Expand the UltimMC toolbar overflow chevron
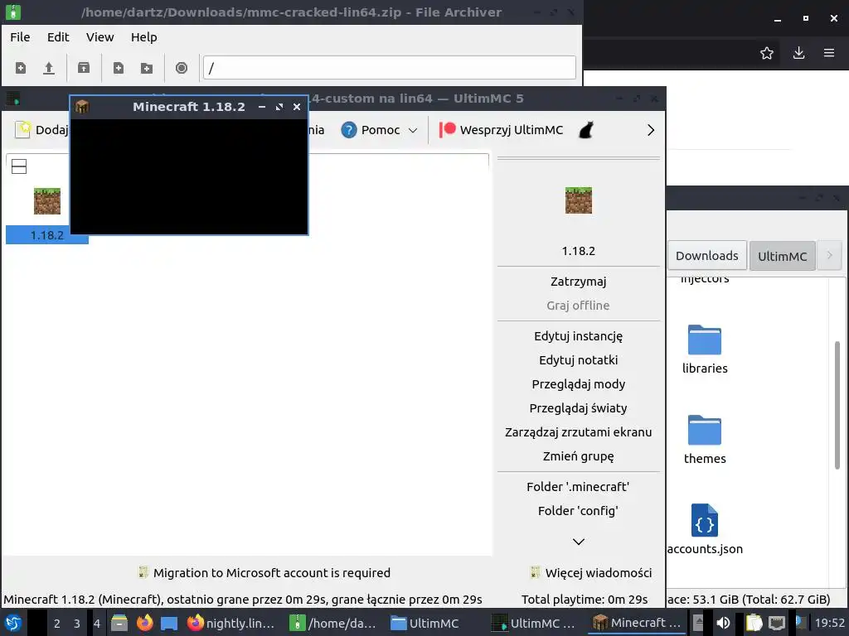 pyautogui.click(x=651, y=130)
